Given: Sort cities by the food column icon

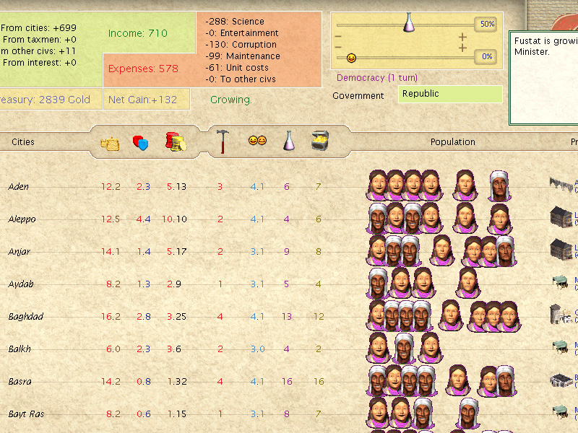Looking at the screenshot, I should tap(110, 143).
